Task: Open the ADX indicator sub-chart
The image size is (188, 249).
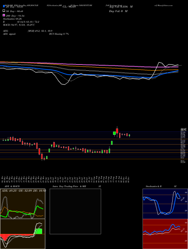Action: click(x=23, y=204)
